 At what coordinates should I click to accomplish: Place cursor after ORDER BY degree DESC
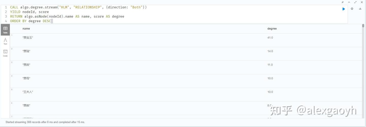pos(51,21)
